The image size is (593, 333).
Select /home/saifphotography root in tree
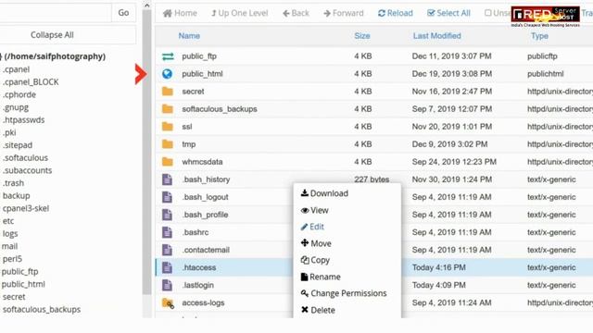pos(55,56)
